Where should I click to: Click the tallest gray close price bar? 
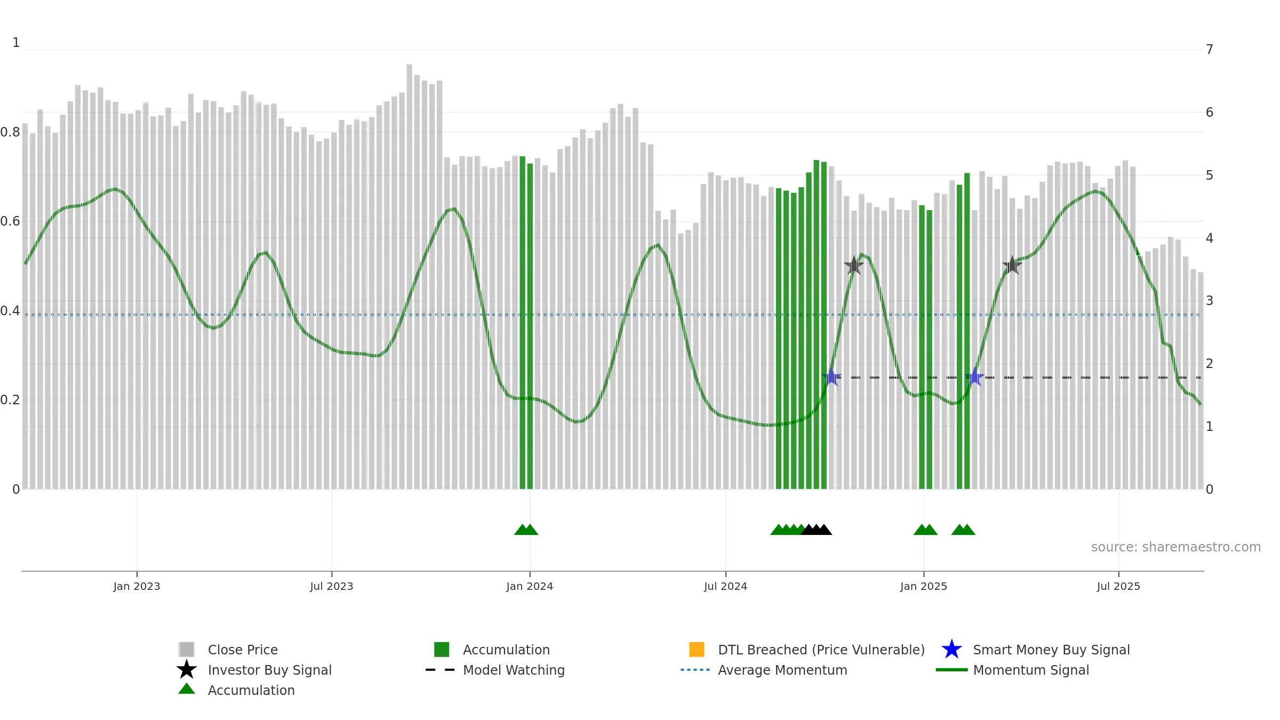(x=410, y=276)
